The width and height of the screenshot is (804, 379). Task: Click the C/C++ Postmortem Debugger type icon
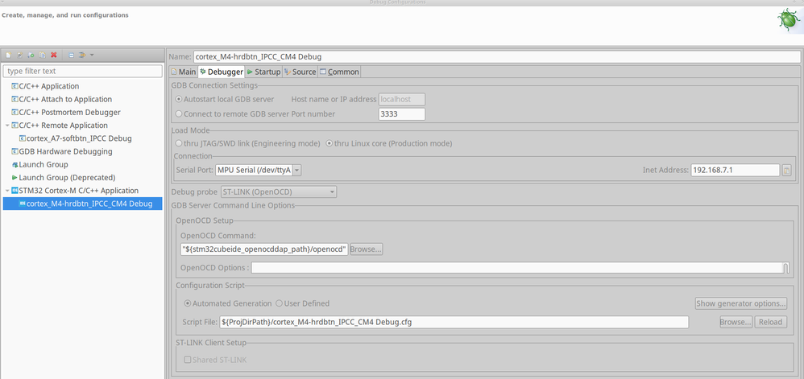tap(15, 112)
